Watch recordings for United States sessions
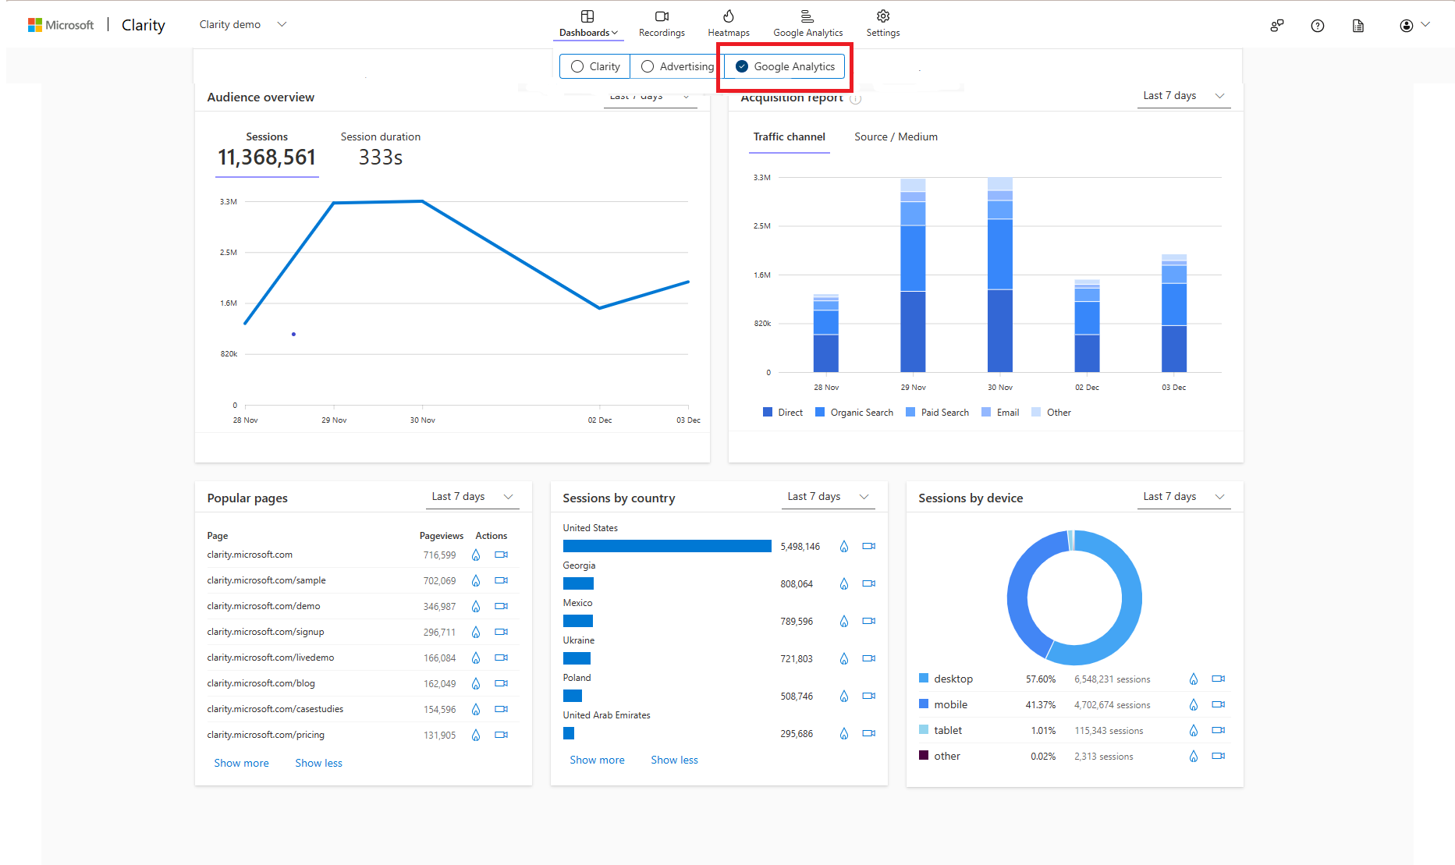The height and width of the screenshot is (865, 1455). click(868, 546)
